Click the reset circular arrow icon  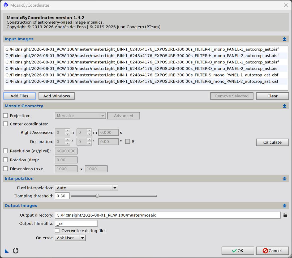[x=16, y=251]
